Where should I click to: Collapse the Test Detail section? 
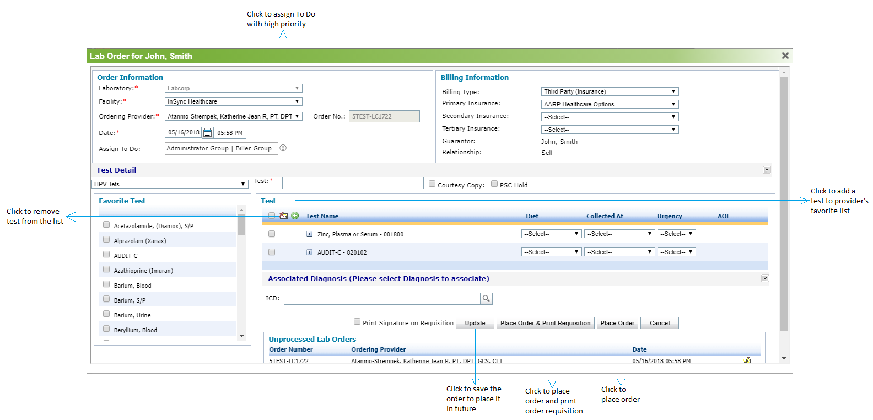[x=767, y=170]
